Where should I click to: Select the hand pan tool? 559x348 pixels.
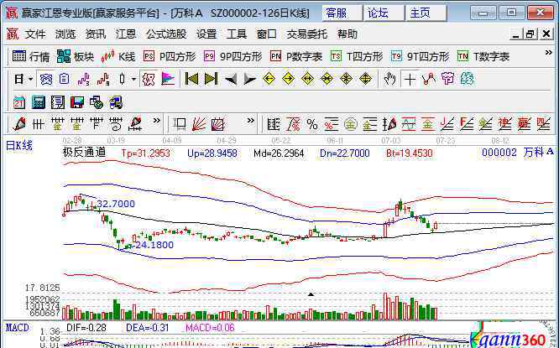[389, 79]
